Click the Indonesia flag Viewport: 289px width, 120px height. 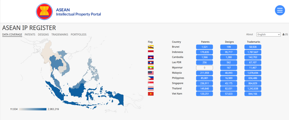coord(151,52)
